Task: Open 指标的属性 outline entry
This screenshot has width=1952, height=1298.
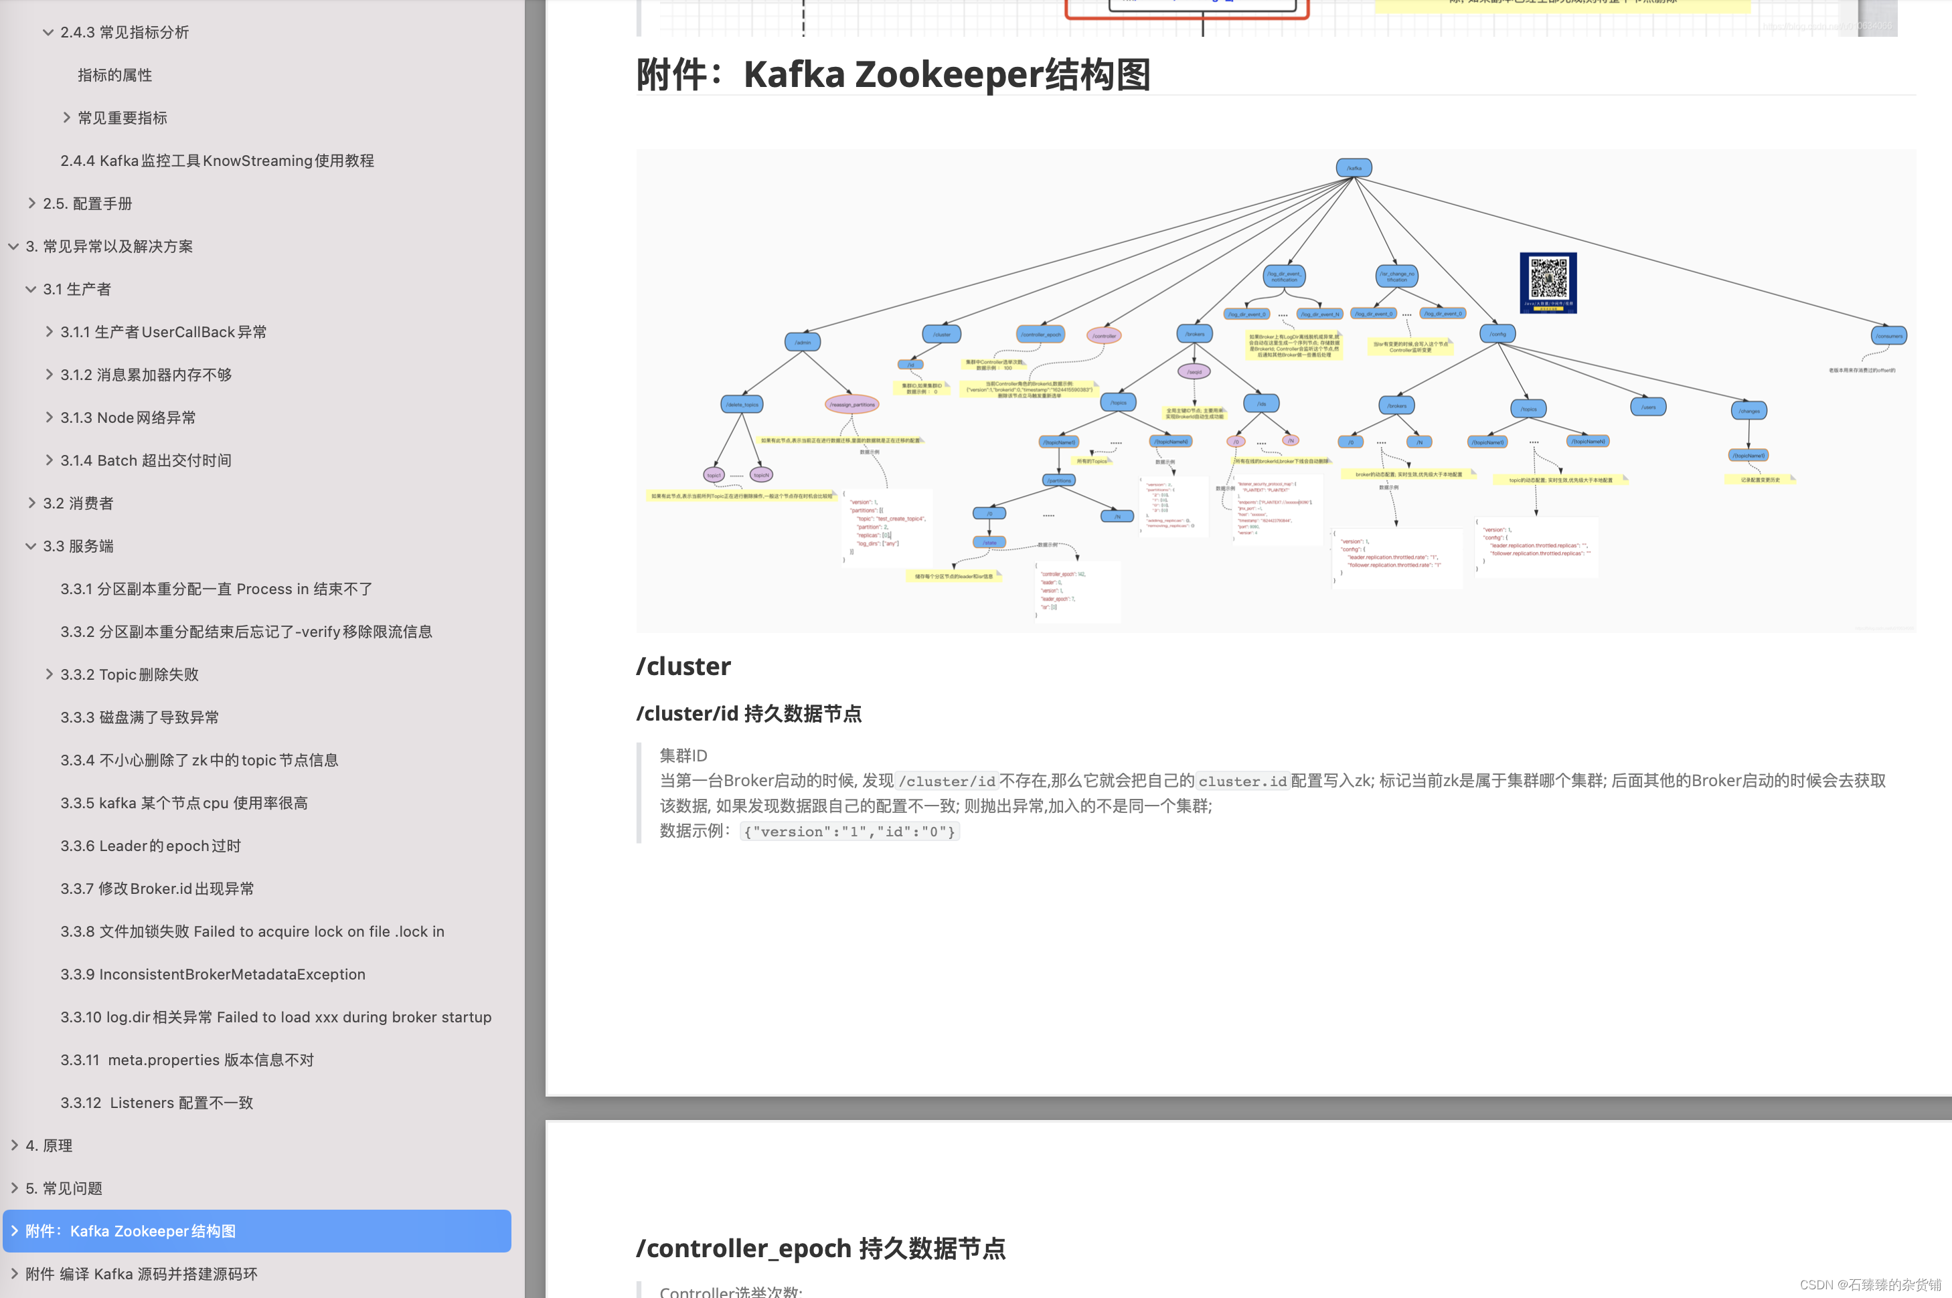Action: [x=115, y=76]
